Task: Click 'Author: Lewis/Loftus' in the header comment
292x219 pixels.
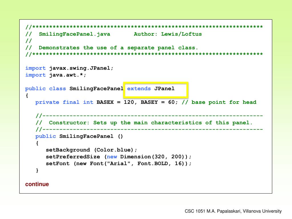Action: [168, 34]
